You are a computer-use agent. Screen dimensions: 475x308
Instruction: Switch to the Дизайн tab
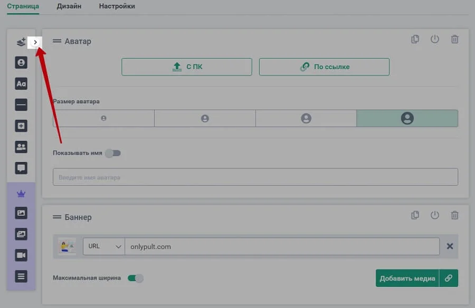69,6
